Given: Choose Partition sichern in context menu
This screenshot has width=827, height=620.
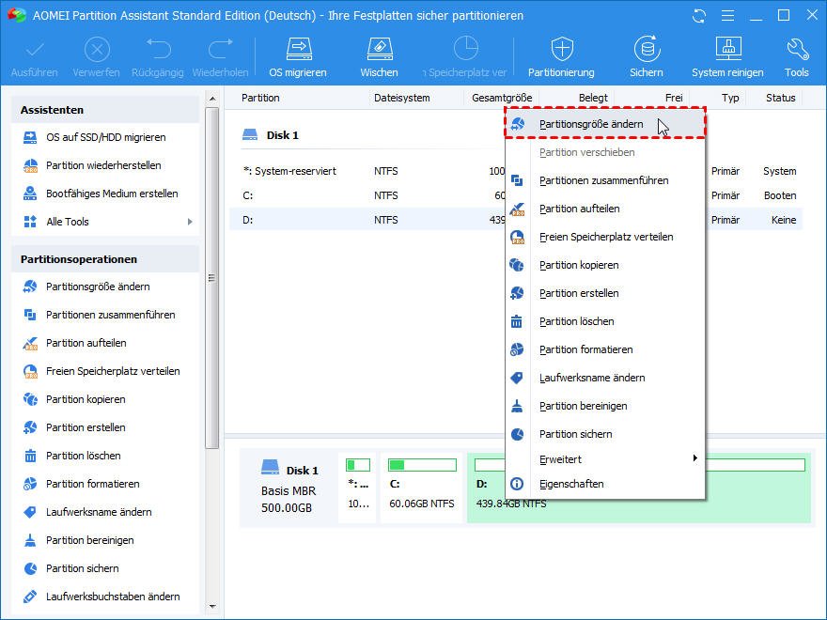Looking at the screenshot, I should 605,434.
